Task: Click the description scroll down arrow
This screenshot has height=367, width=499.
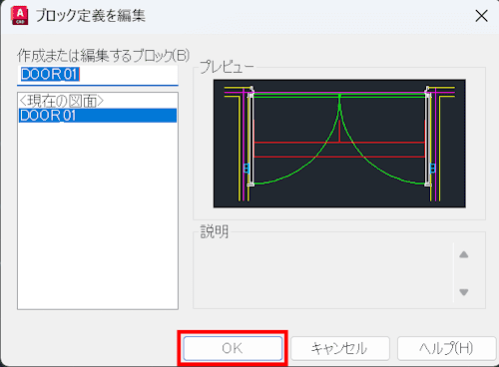Action: (x=464, y=292)
